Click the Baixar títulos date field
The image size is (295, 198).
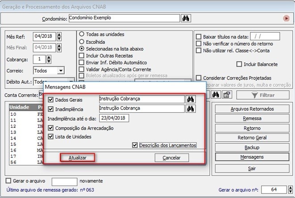click(x=265, y=36)
